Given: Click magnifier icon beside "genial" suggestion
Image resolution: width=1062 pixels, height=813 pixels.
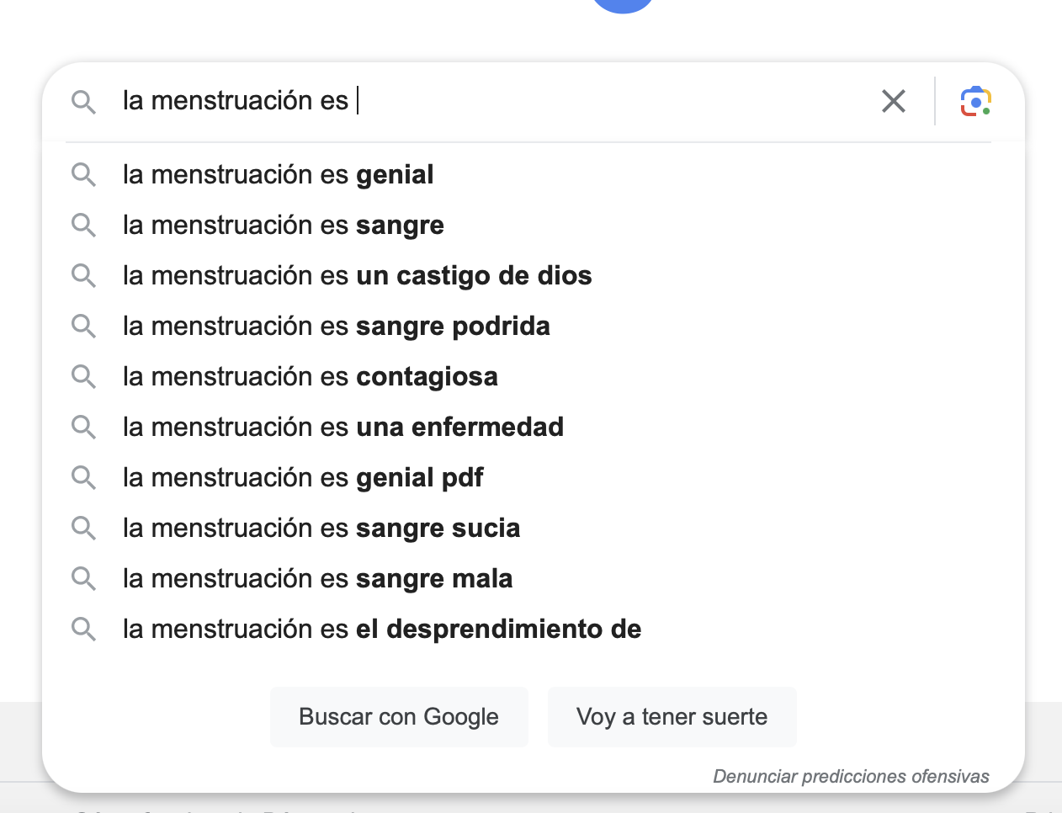Looking at the screenshot, I should tap(83, 174).
